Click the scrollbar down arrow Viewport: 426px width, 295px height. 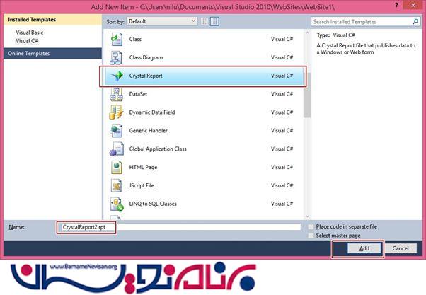click(x=307, y=216)
